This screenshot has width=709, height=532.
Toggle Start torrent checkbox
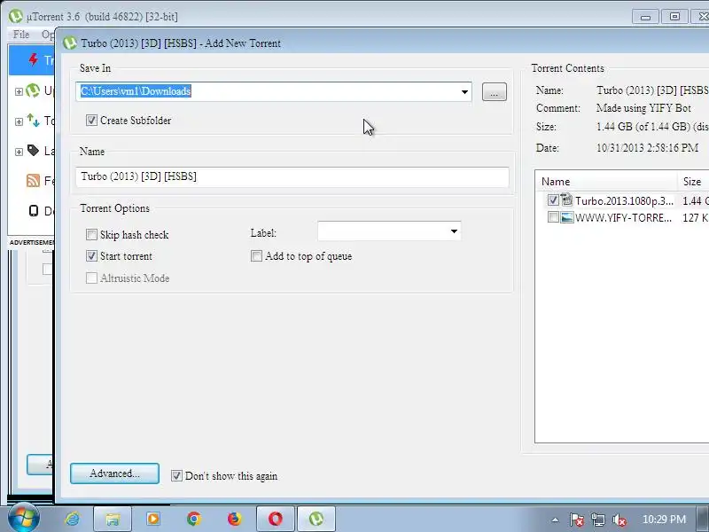[91, 255]
